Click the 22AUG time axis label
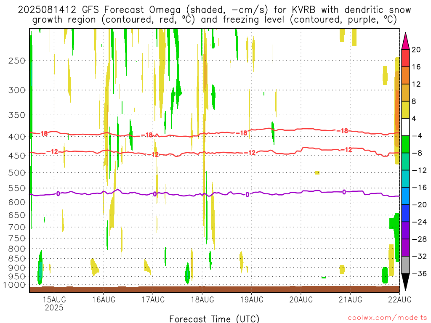 (x=400, y=299)
